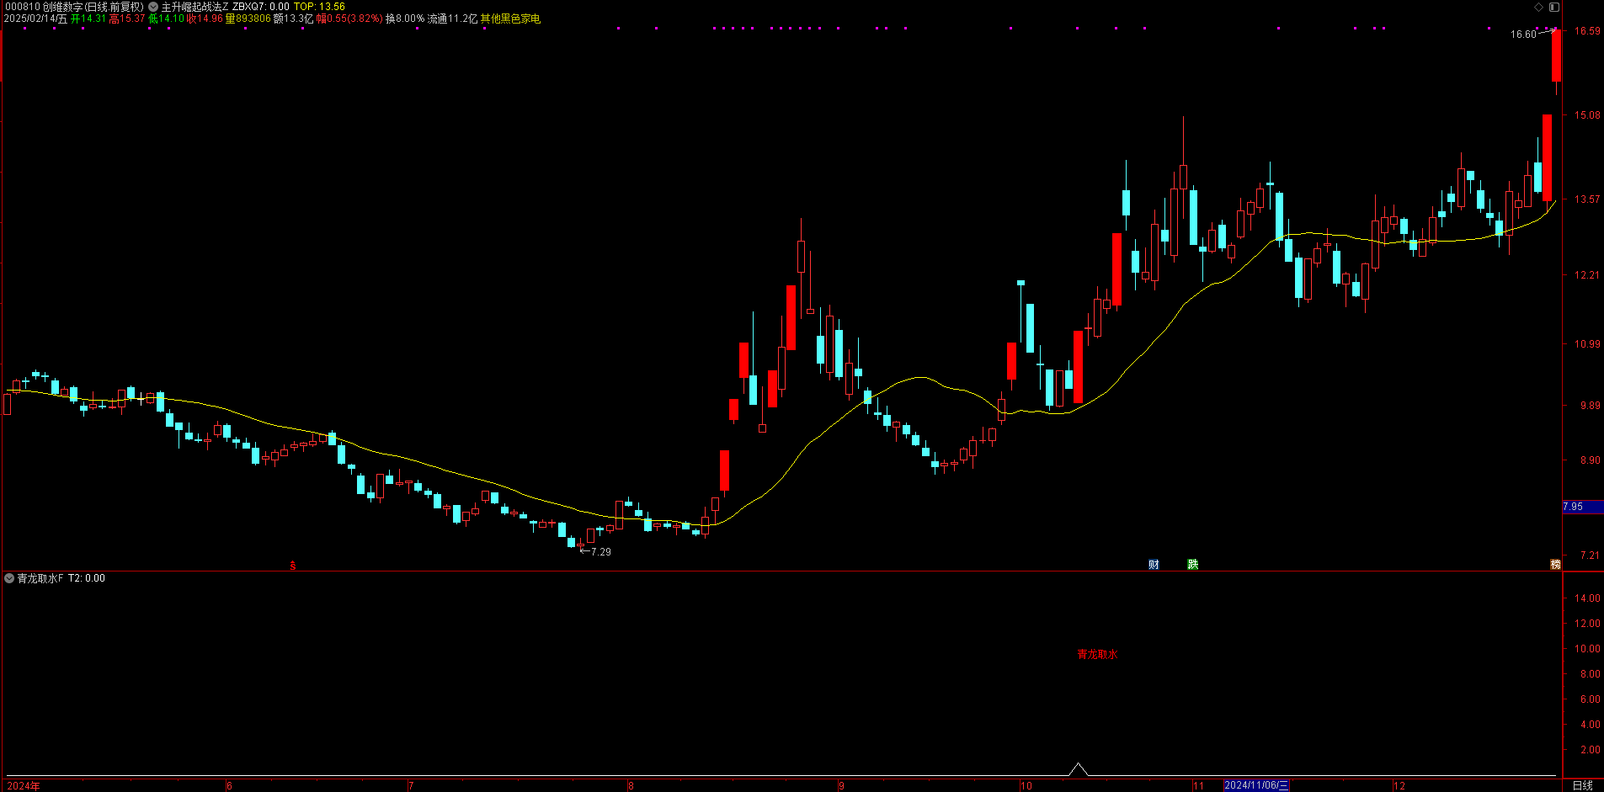Select the 青龙取水F indicator label
This screenshot has height=792, width=1604.
pyautogui.click(x=40, y=578)
